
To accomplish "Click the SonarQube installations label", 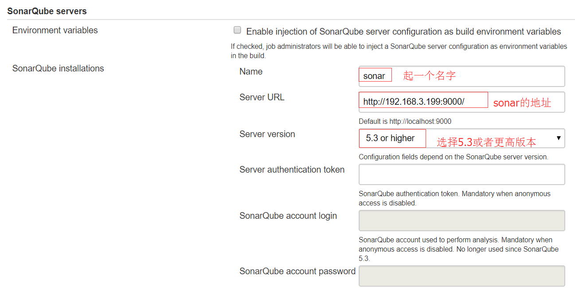I will coord(58,68).
